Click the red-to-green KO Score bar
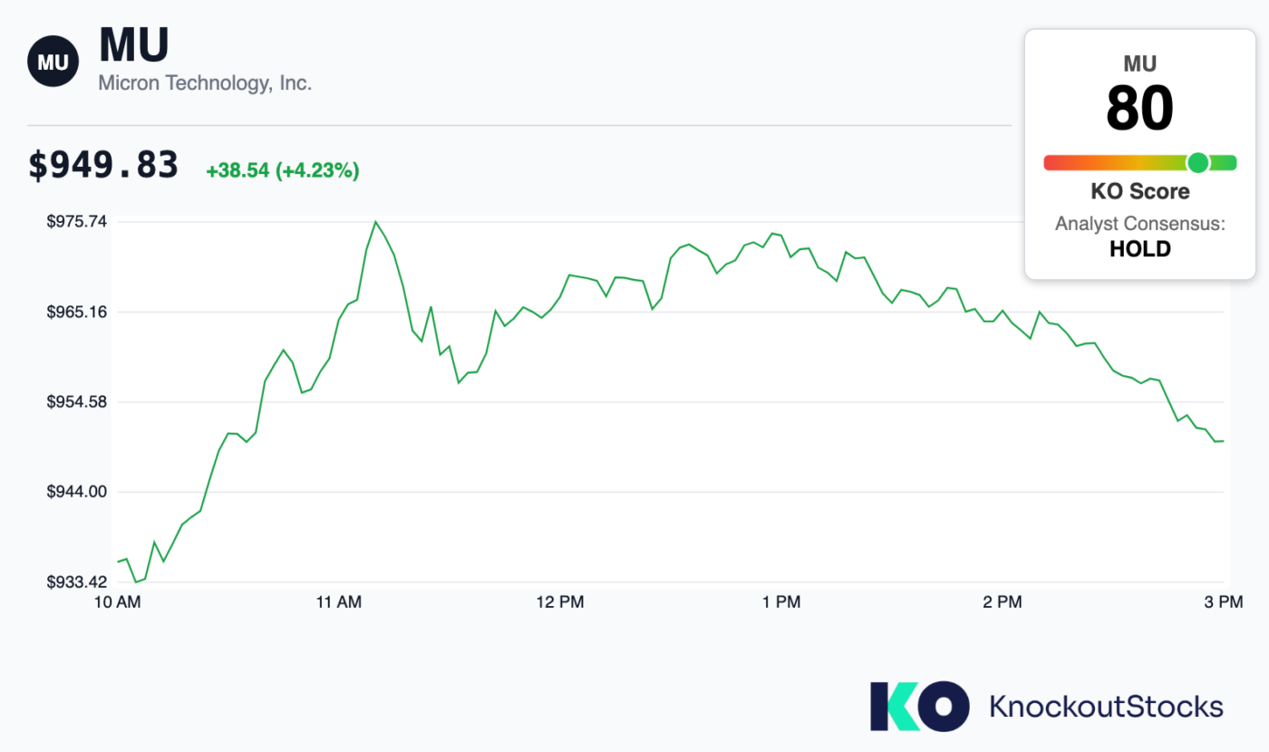 pos(1140,162)
